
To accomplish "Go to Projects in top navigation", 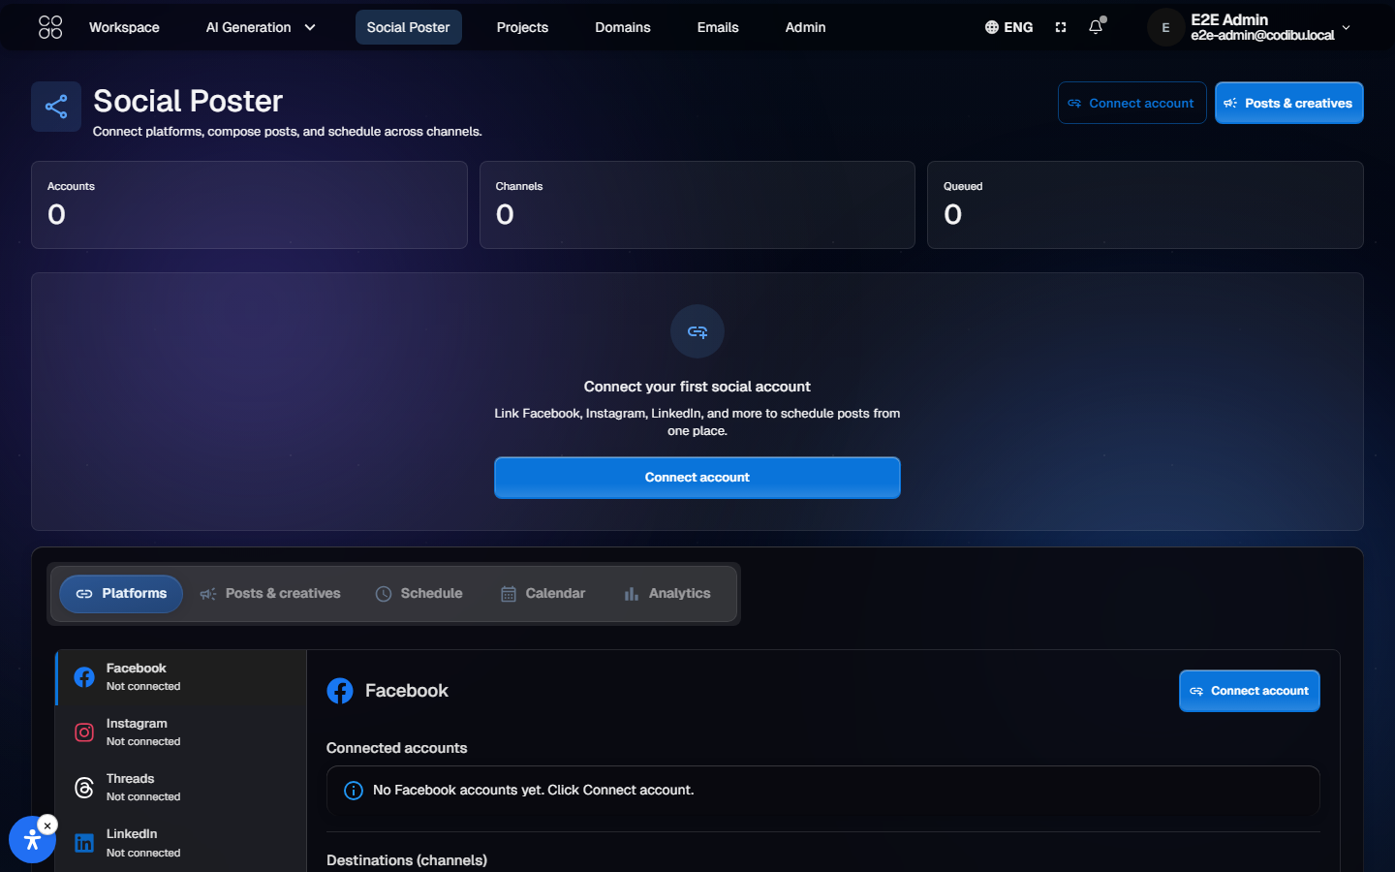I will (522, 27).
